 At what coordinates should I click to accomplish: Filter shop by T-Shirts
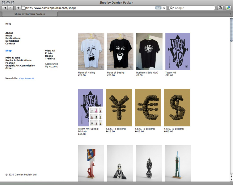pos(50,59)
